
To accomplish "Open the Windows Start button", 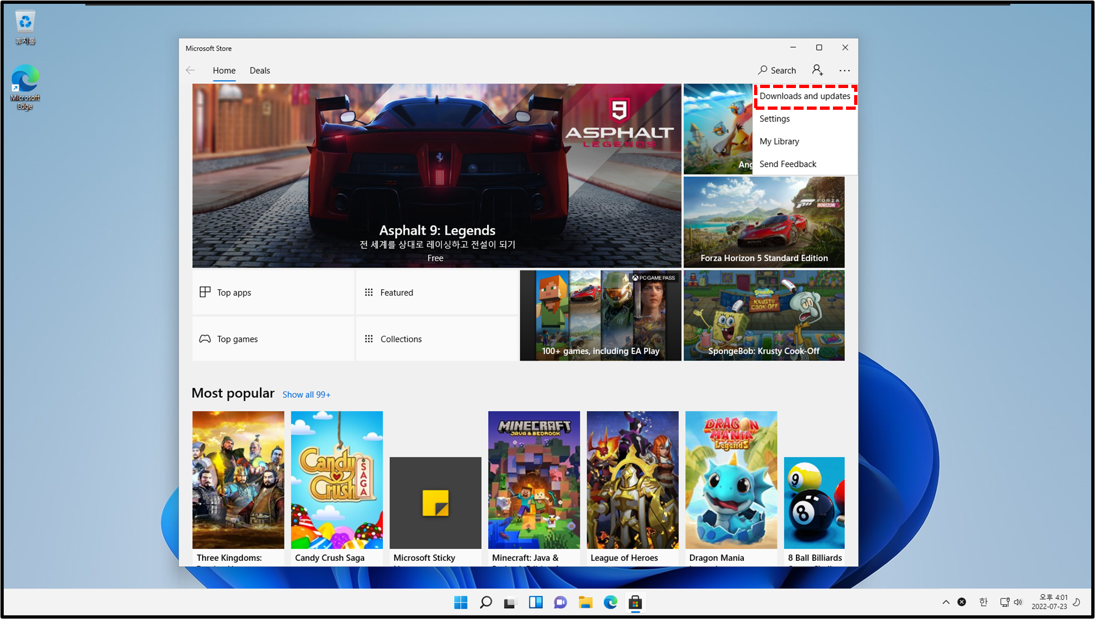I will 461,602.
